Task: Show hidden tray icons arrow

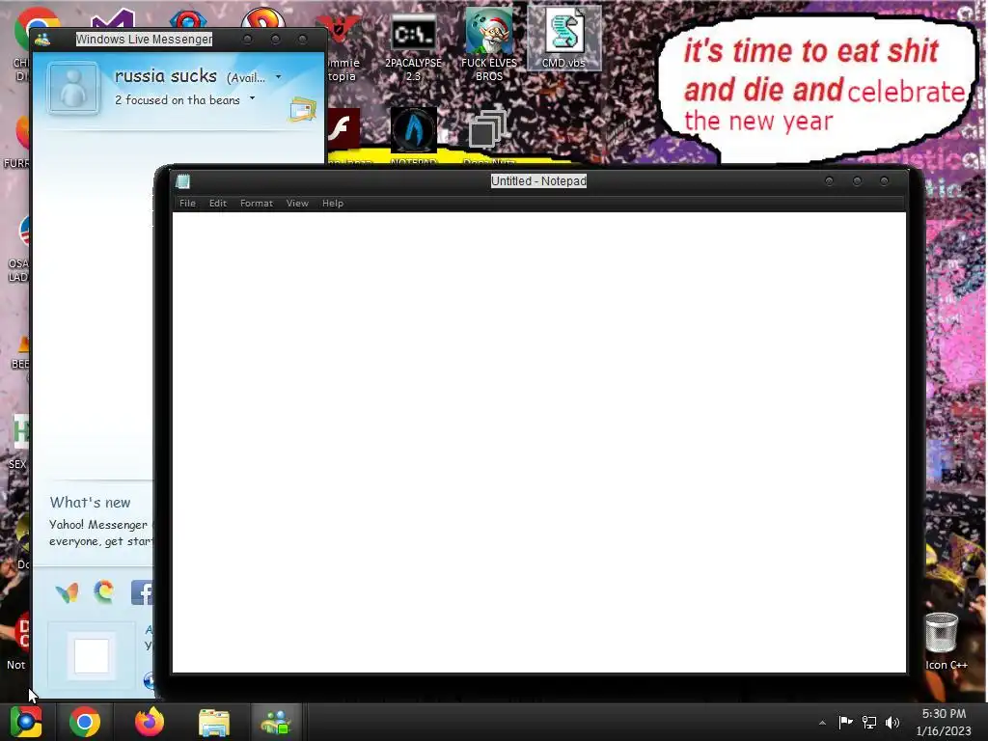Action: point(822,723)
